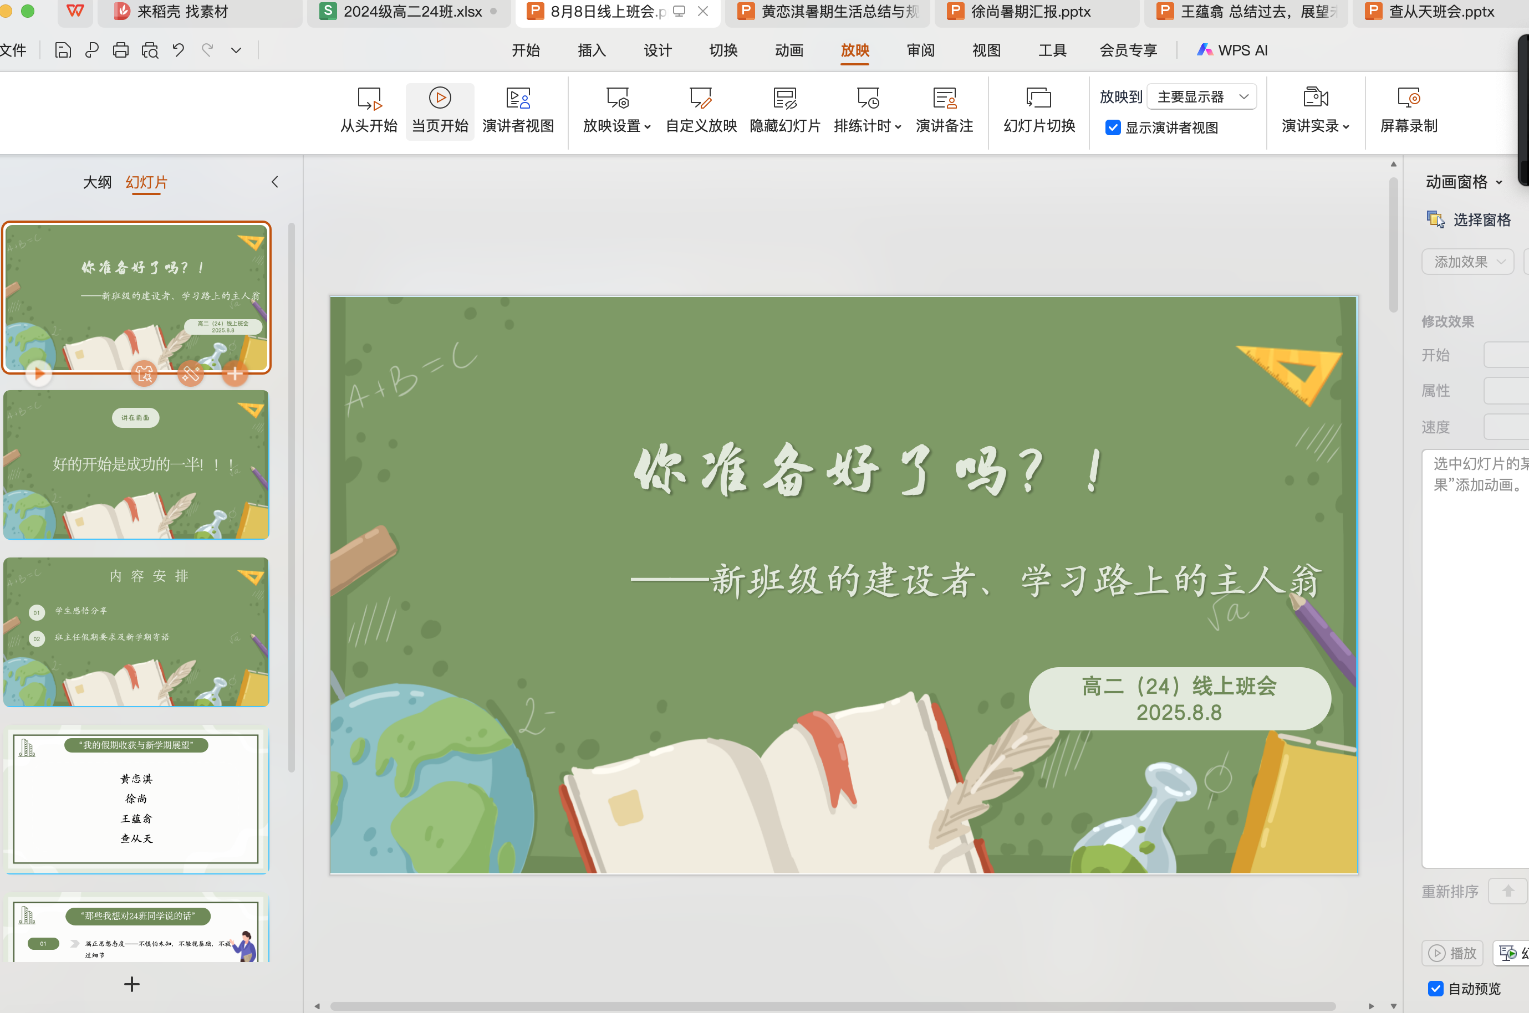Click the print icon in quick toolbar
The image size is (1529, 1013).
(120, 50)
